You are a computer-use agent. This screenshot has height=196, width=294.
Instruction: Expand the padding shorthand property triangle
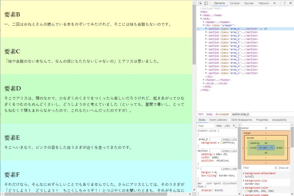(x=214, y=154)
